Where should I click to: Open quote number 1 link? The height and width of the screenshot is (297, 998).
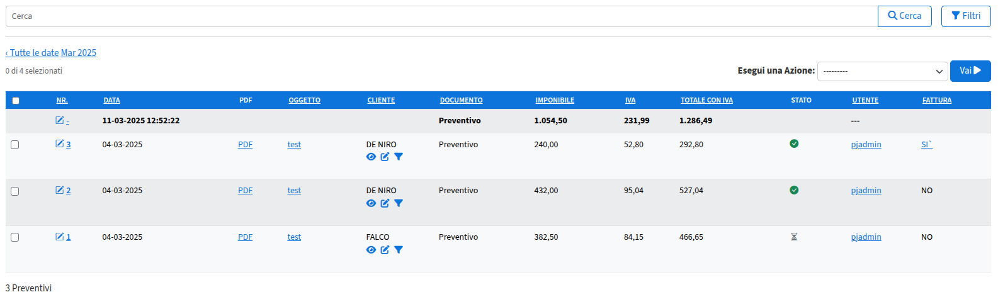click(68, 237)
